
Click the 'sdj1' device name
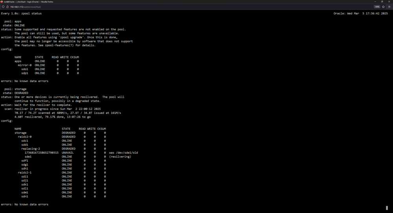coord(24,181)
